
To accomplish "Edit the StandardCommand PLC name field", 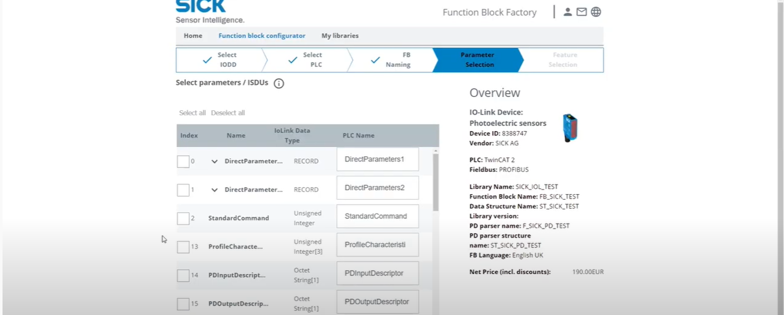I will pyautogui.click(x=378, y=216).
